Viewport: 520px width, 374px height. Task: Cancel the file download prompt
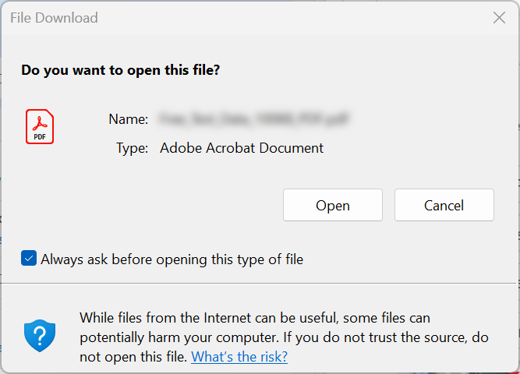[444, 206]
